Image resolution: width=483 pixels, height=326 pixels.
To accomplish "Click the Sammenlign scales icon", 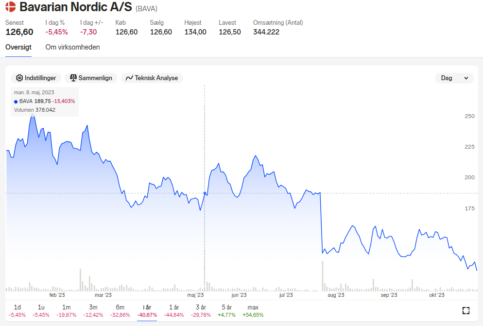I will (x=73, y=78).
